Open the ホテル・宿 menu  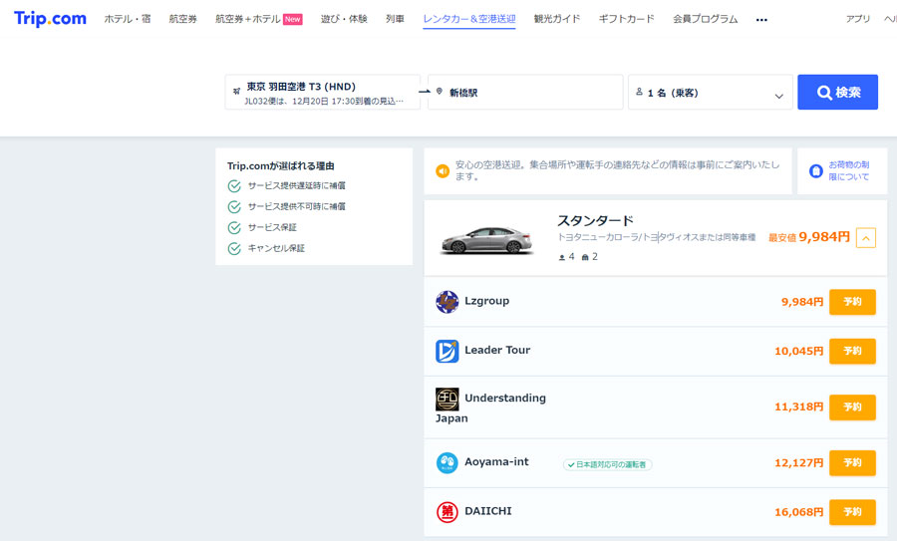[127, 19]
